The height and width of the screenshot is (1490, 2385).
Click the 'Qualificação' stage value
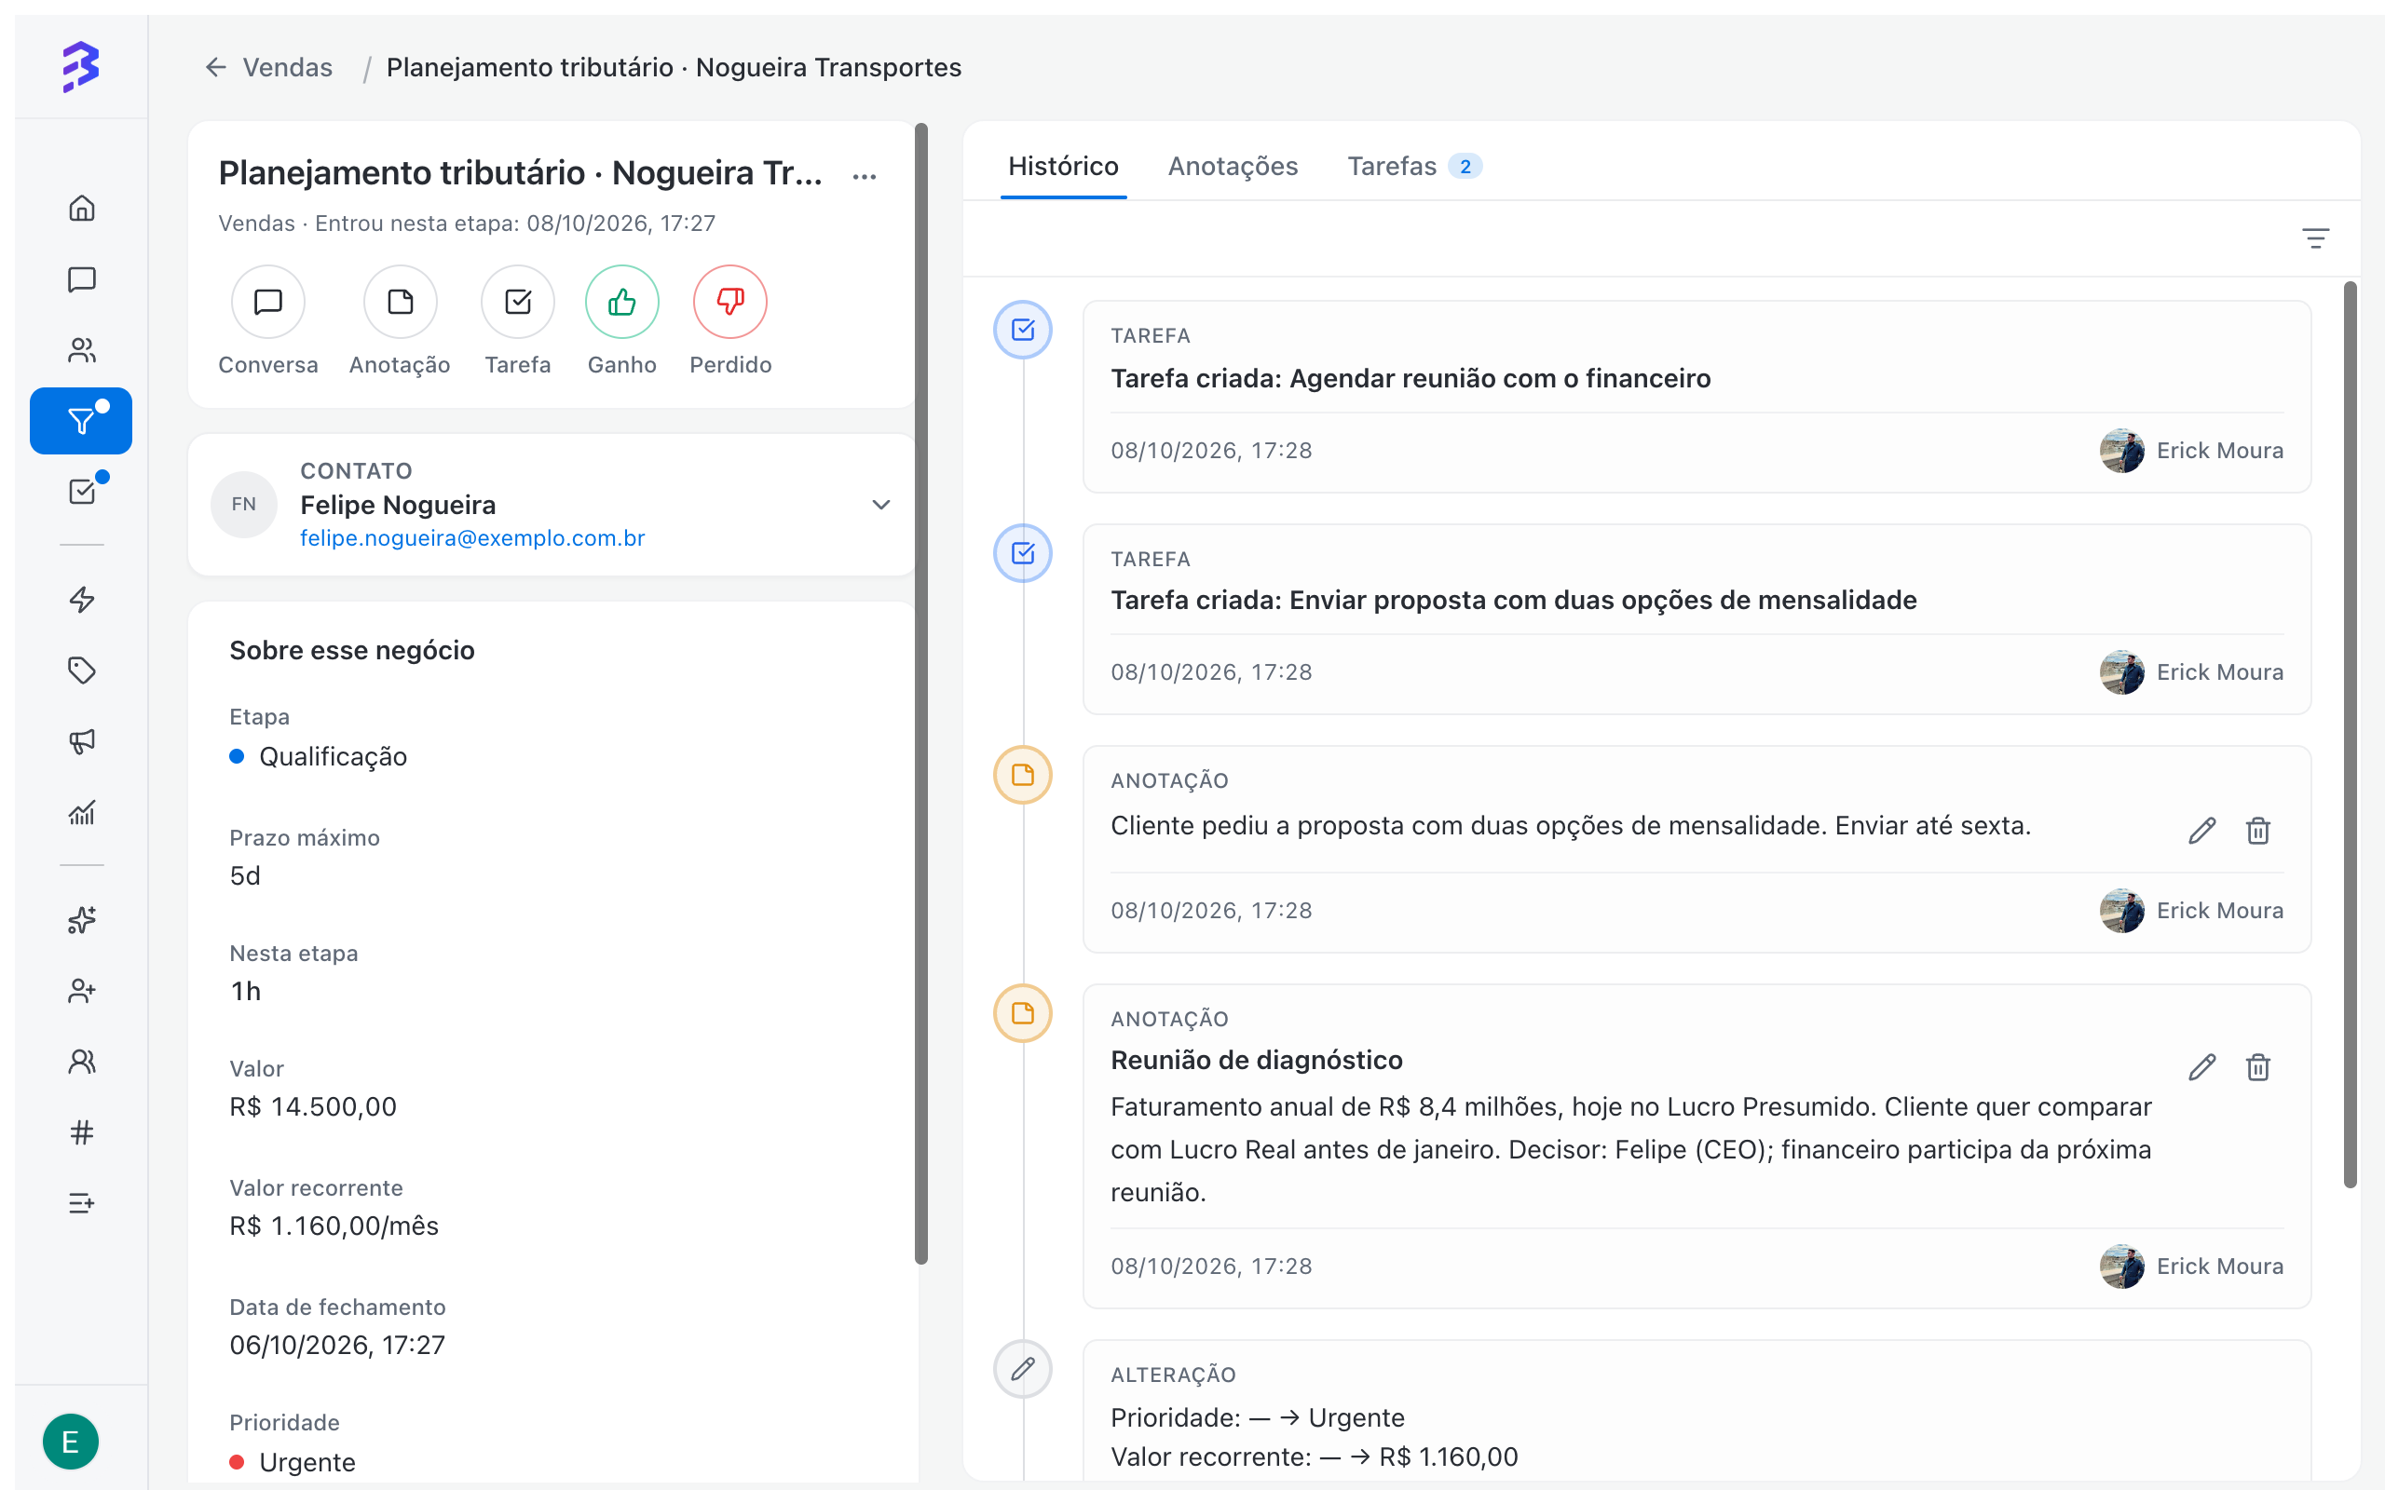(x=332, y=757)
